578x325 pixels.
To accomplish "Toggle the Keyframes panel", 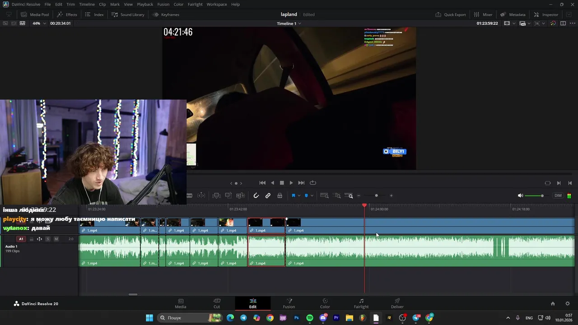I will click(x=166, y=14).
